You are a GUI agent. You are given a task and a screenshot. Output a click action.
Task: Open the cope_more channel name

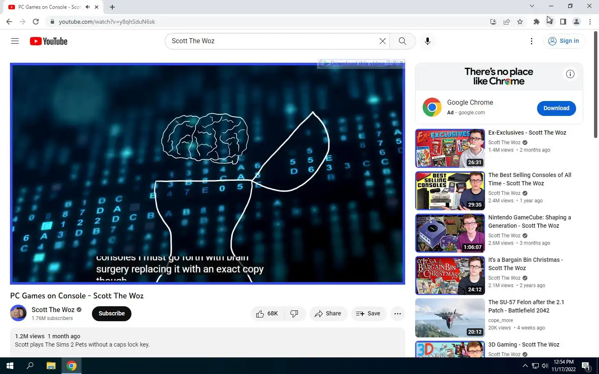pos(500,320)
